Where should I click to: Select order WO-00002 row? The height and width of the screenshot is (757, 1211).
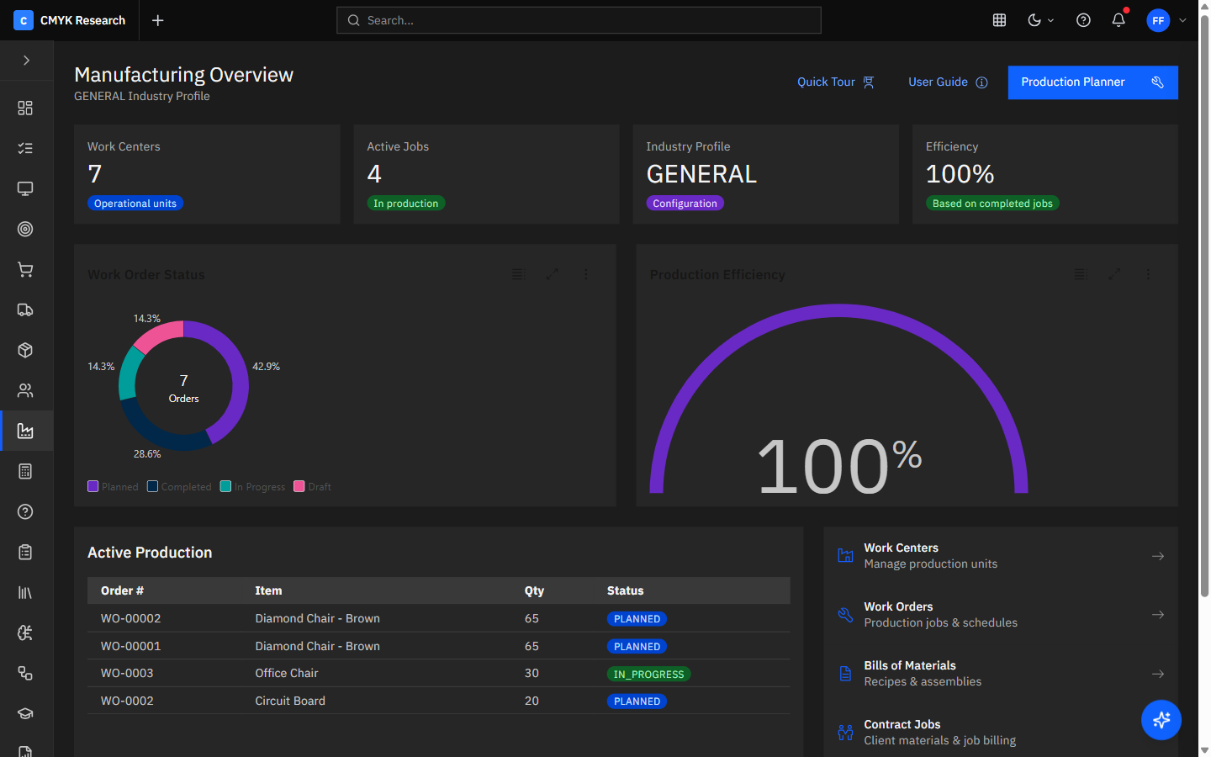(439, 618)
